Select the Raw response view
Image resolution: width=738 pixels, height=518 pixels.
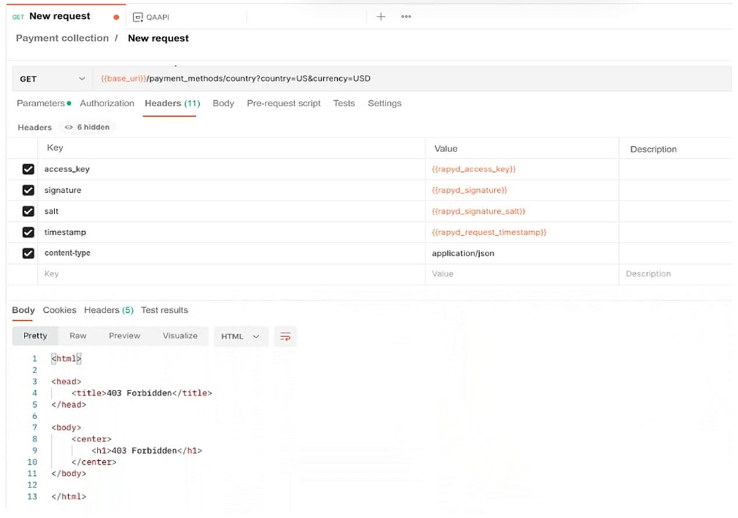coord(78,336)
